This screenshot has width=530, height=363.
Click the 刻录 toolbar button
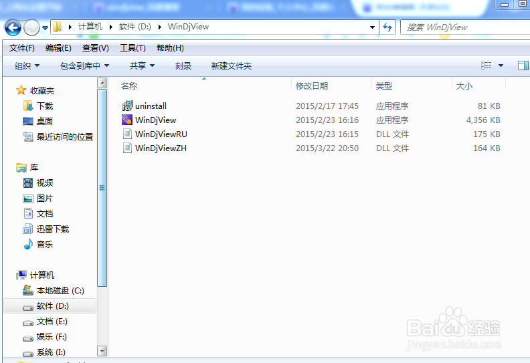tap(183, 66)
